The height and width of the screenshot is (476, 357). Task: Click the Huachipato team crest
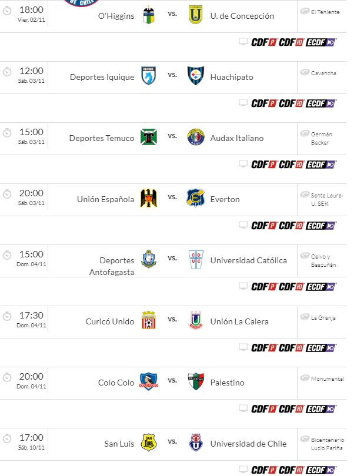click(195, 77)
